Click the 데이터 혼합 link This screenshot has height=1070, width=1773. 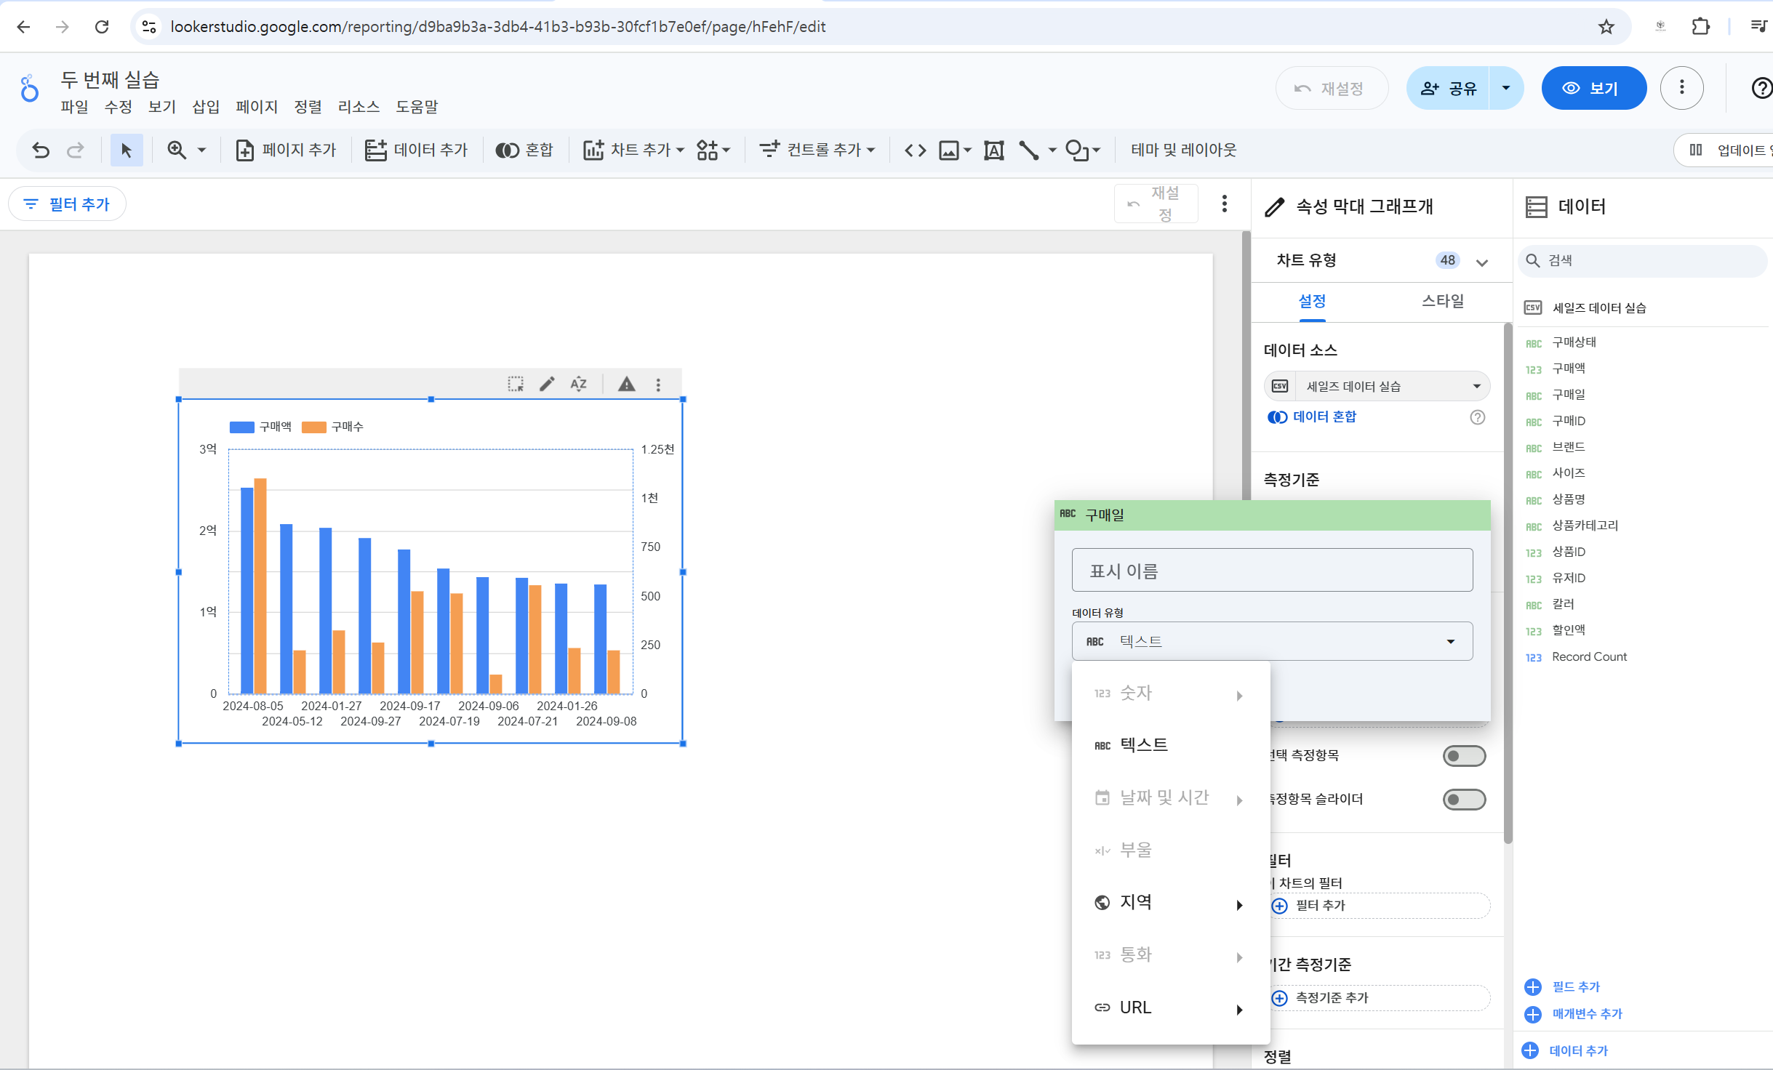pos(1324,417)
